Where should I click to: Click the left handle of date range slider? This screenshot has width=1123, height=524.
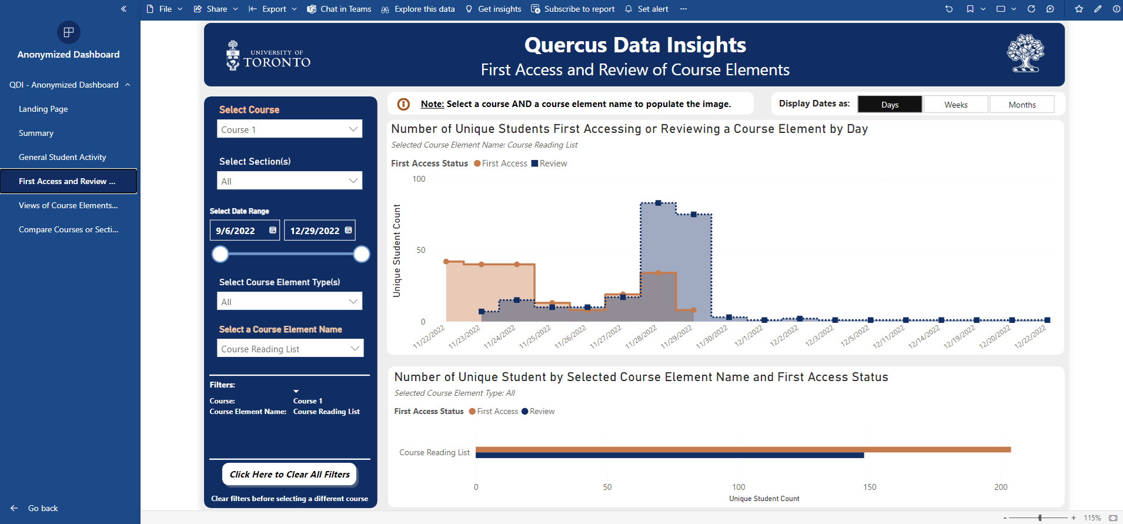point(220,254)
